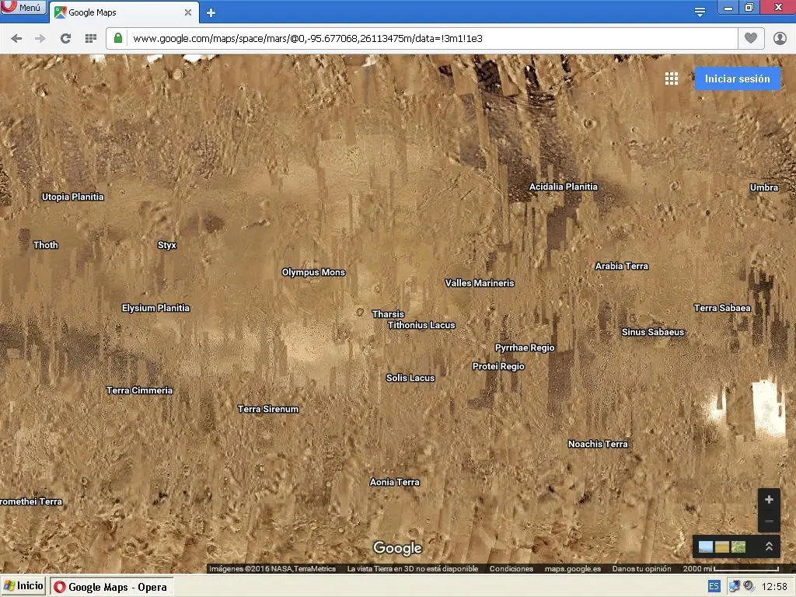796x597 pixels.
Task: Click the 2000 mi scale bar
Action: [x=731, y=568]
